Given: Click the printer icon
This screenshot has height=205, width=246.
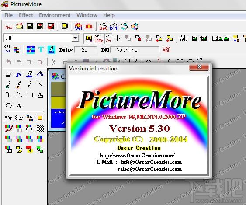Looking at the screenshot, I should click(124, 26).
